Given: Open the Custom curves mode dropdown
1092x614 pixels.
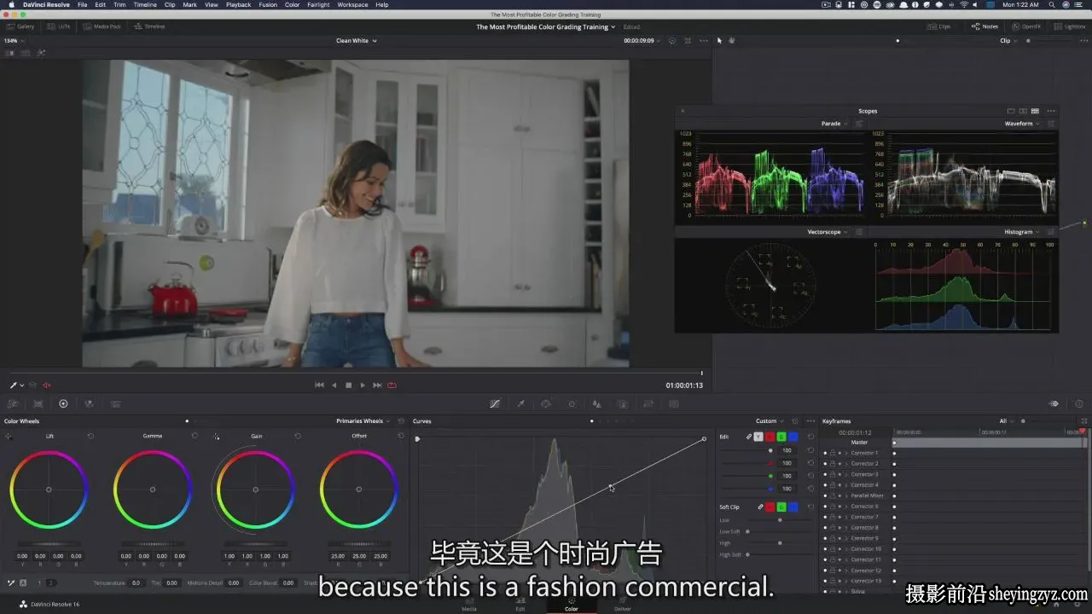Looking at the screenshot, I should tap(770, 421).
